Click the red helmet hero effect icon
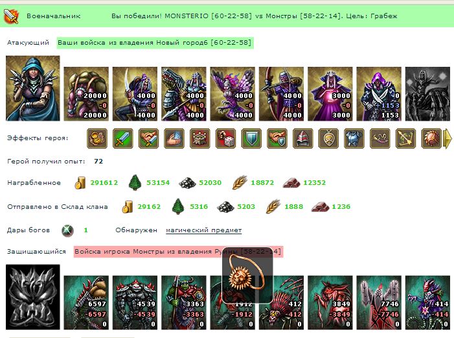Screen dimensions: 454x338 303,138
